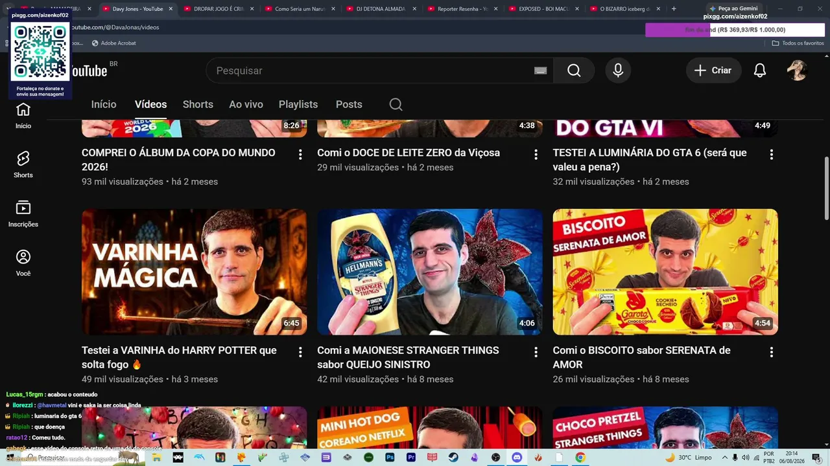Viewport: 830px width, 466px height.
Task: Open options for the ÁLBUM DA COPA video
Action: click(300, 154)
